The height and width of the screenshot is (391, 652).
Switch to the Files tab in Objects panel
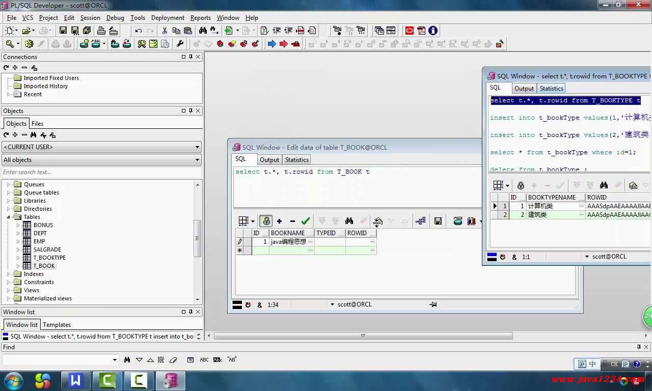pyautogui.click(x=38, y=123)
